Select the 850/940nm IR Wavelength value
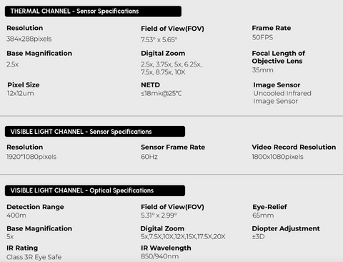Viewport: 343px width, 262px height. click(x=160, y=256)
